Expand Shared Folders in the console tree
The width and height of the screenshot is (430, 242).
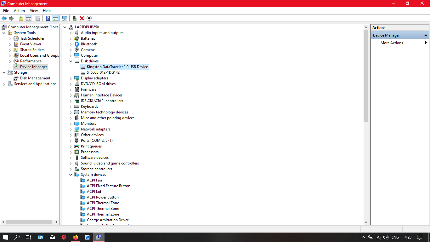pos(10,50)
